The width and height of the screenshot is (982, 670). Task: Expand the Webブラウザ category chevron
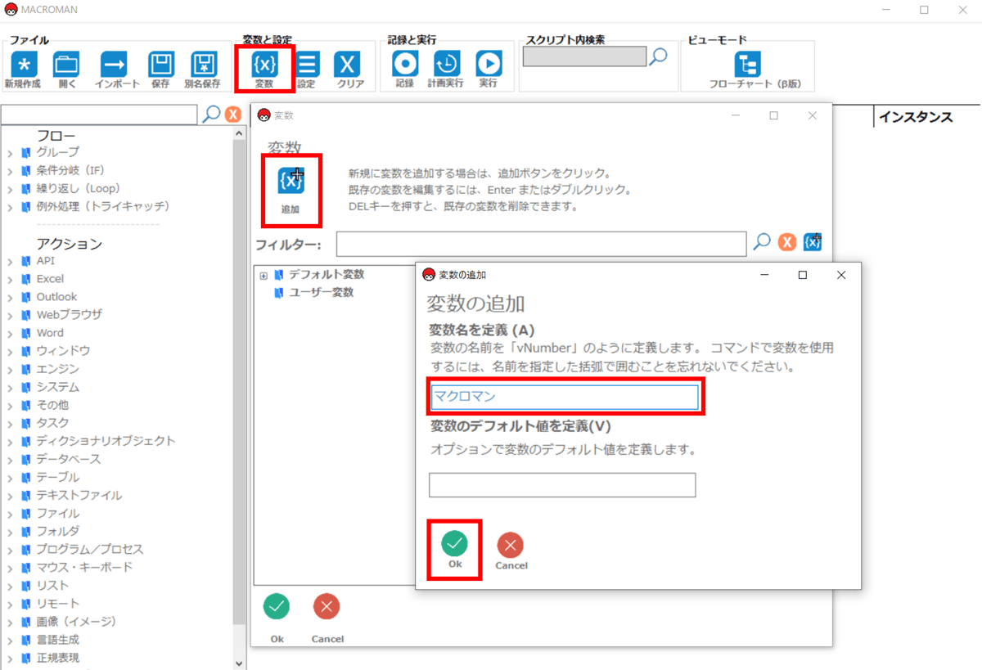tap(10, 315)
